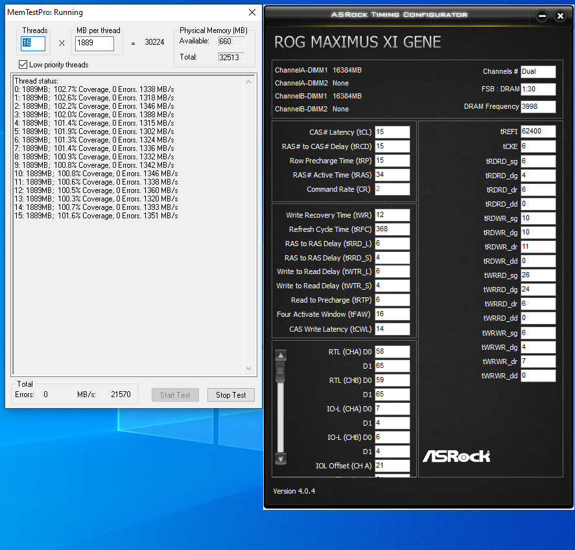Click the IO-L (CHA) D0 field

[x=392, y=409]
